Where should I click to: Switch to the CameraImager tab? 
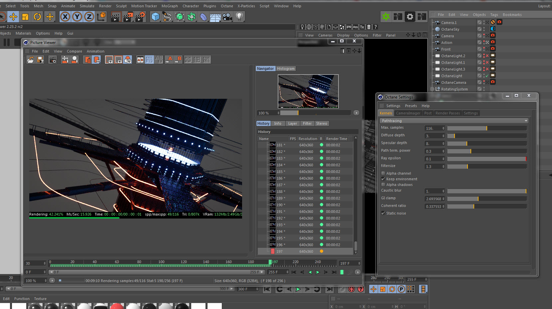pyautogui.click(x=408, y=113)
